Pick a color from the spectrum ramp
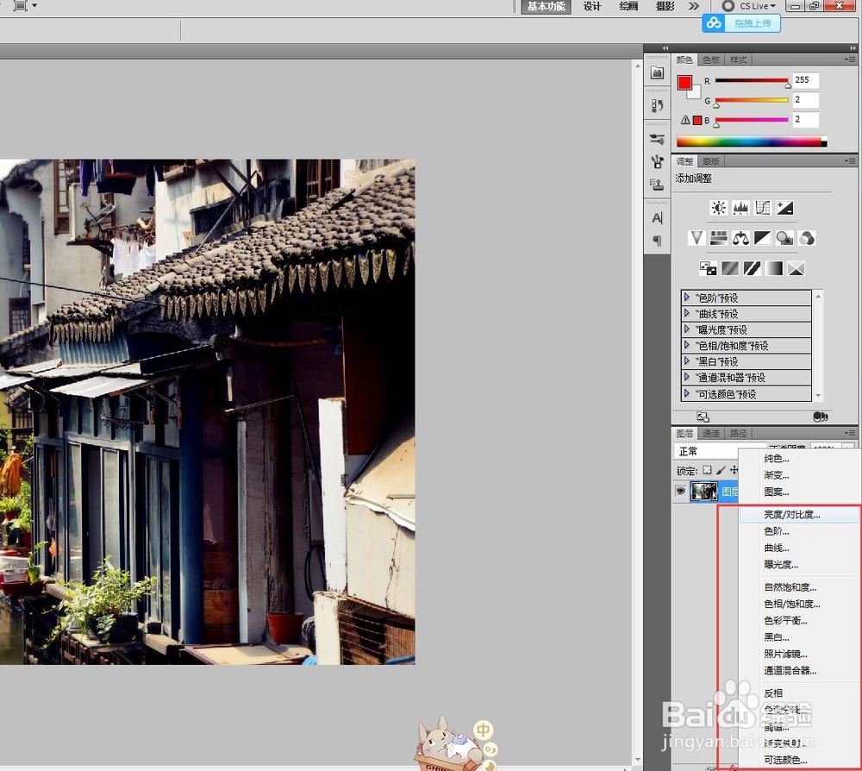The height and width of the screenshot is (771, 862). (x=752, y=141)
